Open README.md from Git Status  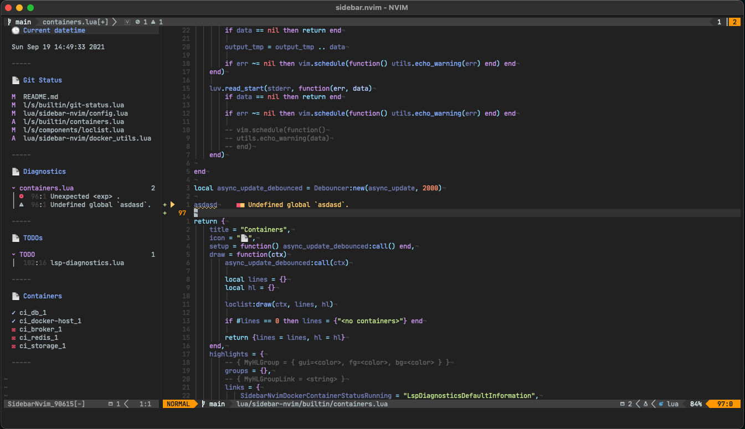(x=40, y=97)
